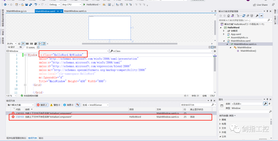The image size is (278, 141).
Task: Open the x:Class member dropdown
Action: click(x=161, y=51)
